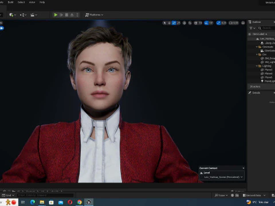Select the Details panel tab

[254, 93]
